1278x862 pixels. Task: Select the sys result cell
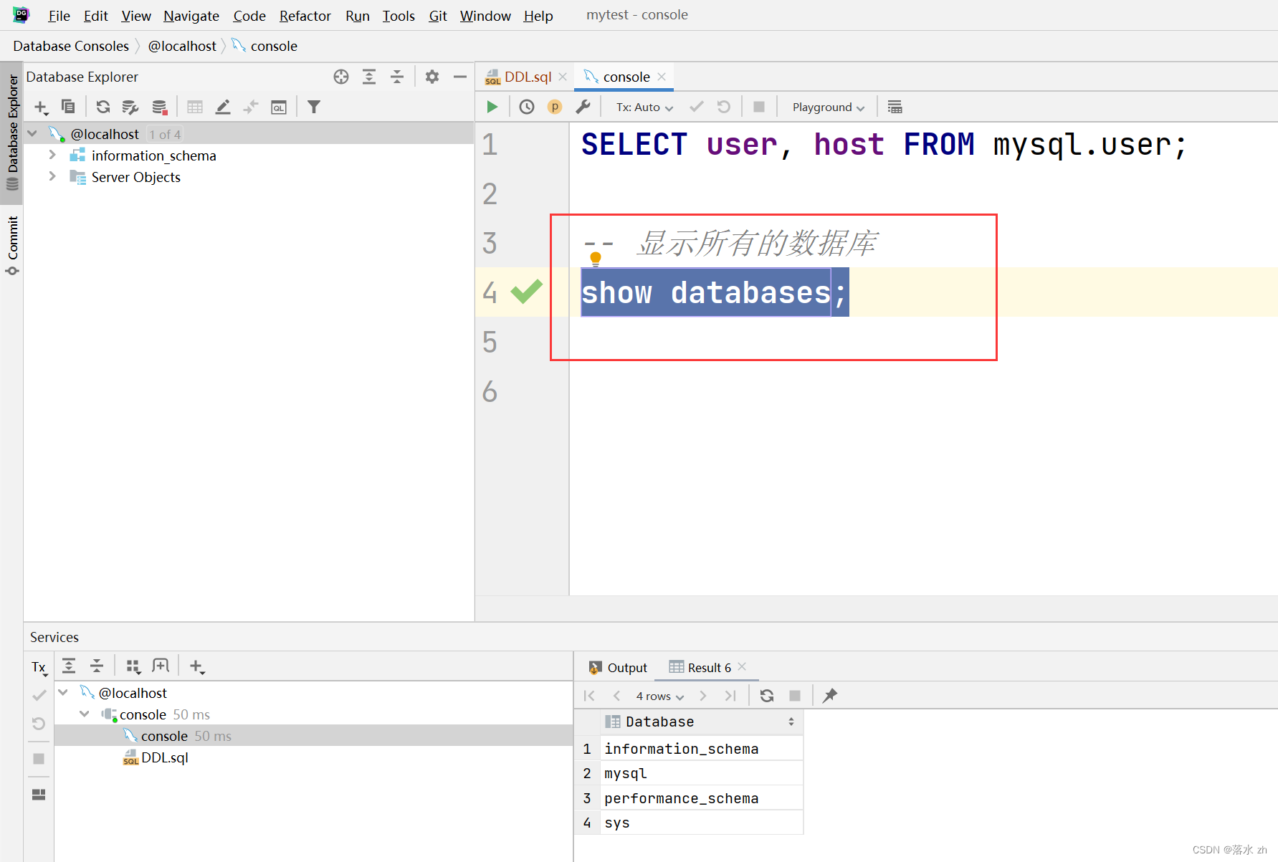(702, 823)
